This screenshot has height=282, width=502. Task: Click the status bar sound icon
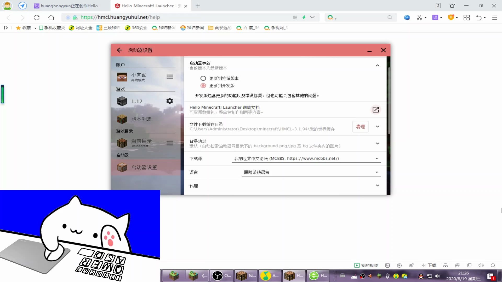pyautogui.click(x=481, y=265)
